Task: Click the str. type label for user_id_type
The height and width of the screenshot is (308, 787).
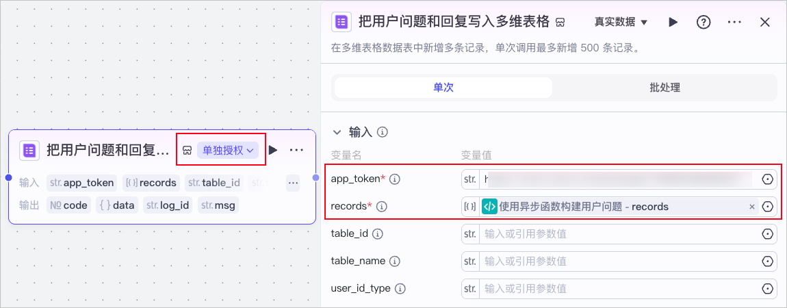Action: point(470,289)
